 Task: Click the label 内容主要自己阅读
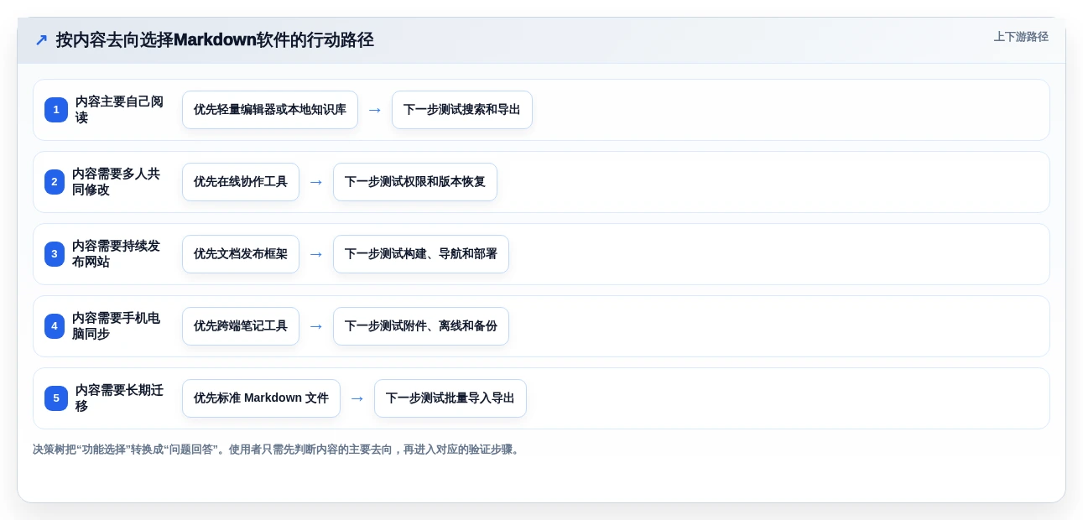(119, 110)
